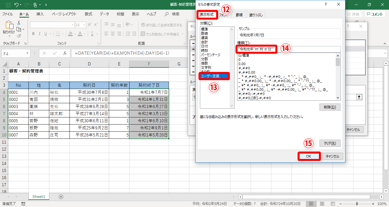Click the Delete (削除) button
The image size is (389, 207).
coord(330,107)
